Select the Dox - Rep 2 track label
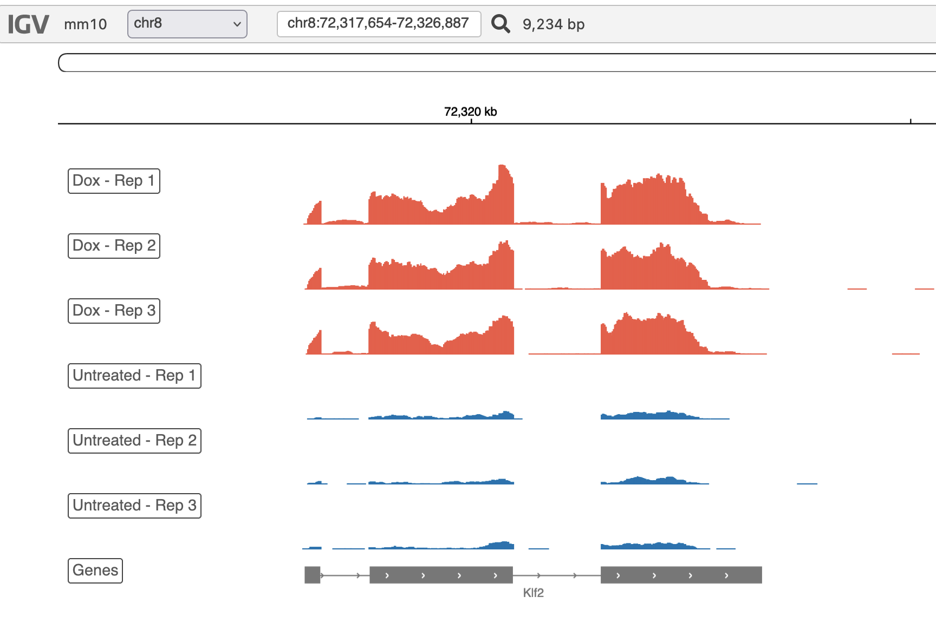 coord(114,246)
